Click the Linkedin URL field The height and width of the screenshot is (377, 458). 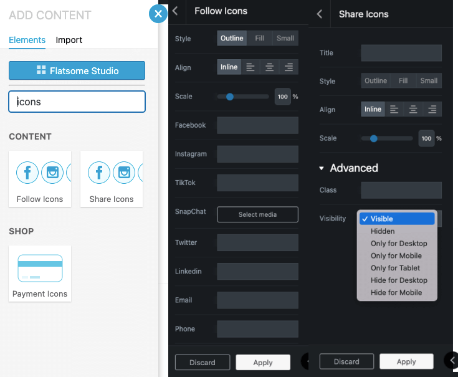coord(257,271)
